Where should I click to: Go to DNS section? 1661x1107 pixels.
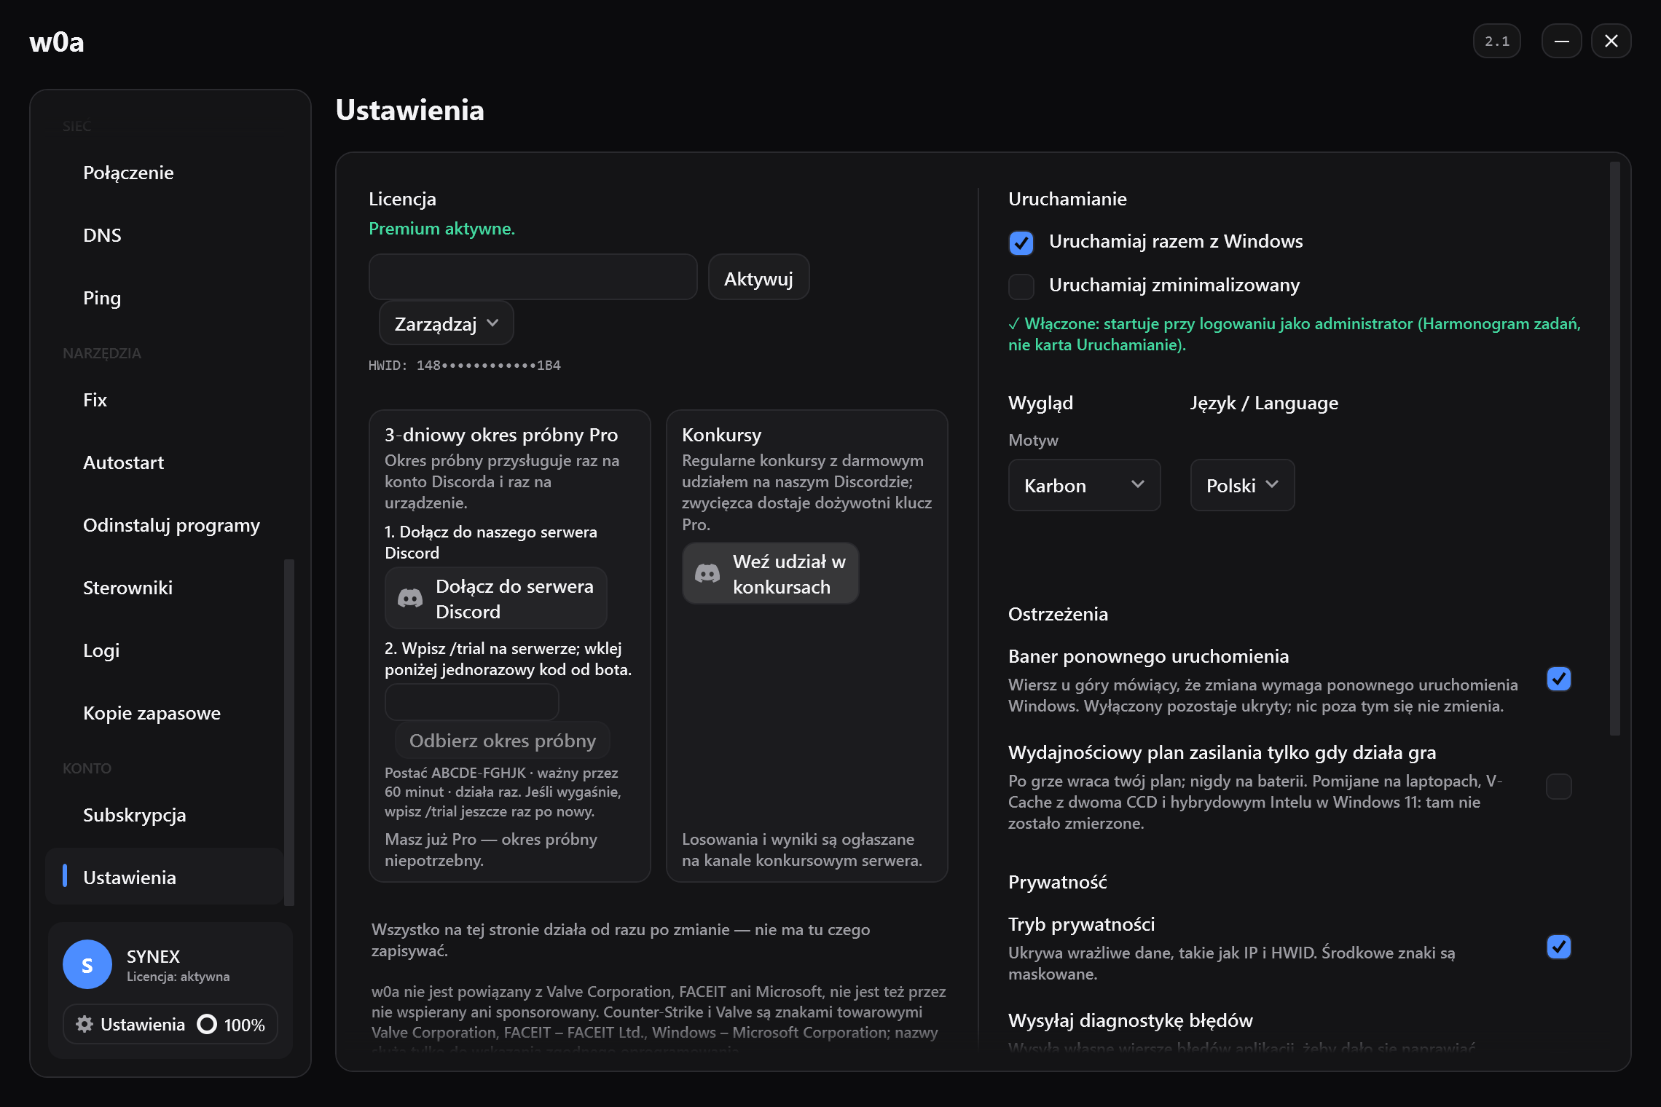click(164, 235)
